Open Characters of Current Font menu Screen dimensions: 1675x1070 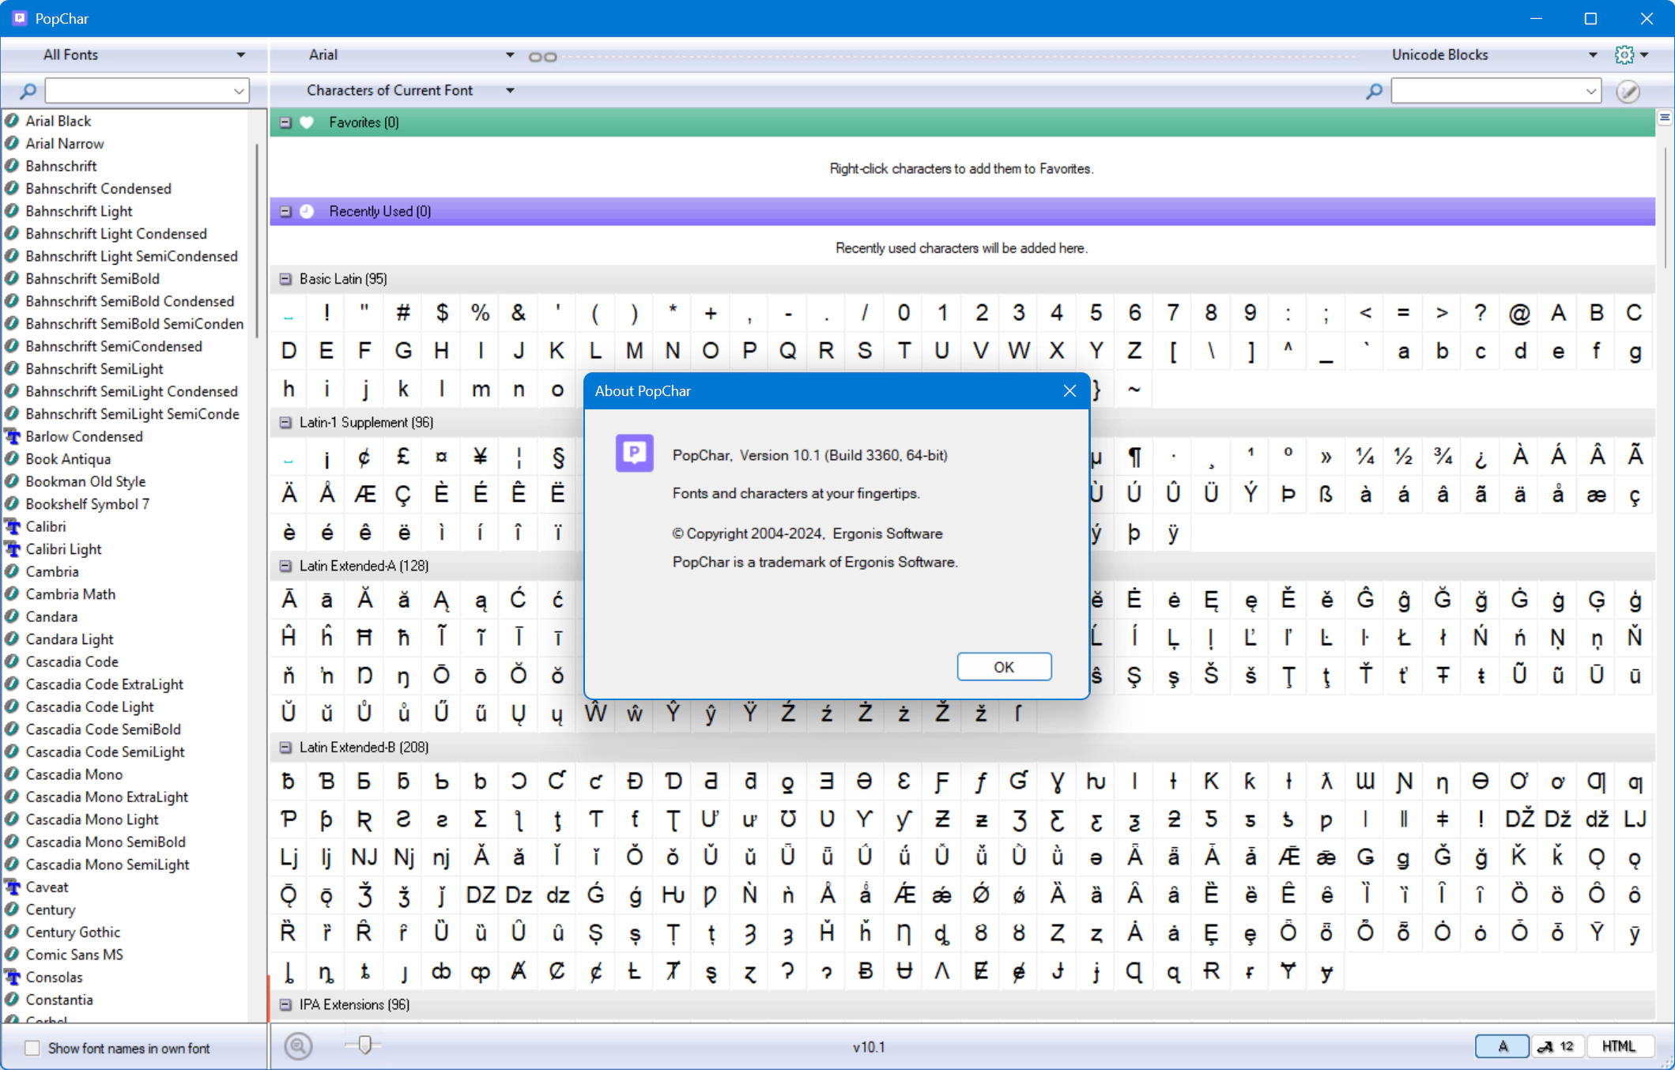pyautogui.click(x=409, y=90)
